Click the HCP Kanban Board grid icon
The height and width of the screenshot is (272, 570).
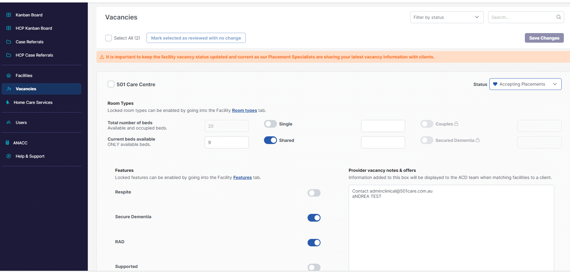(9, 28)
